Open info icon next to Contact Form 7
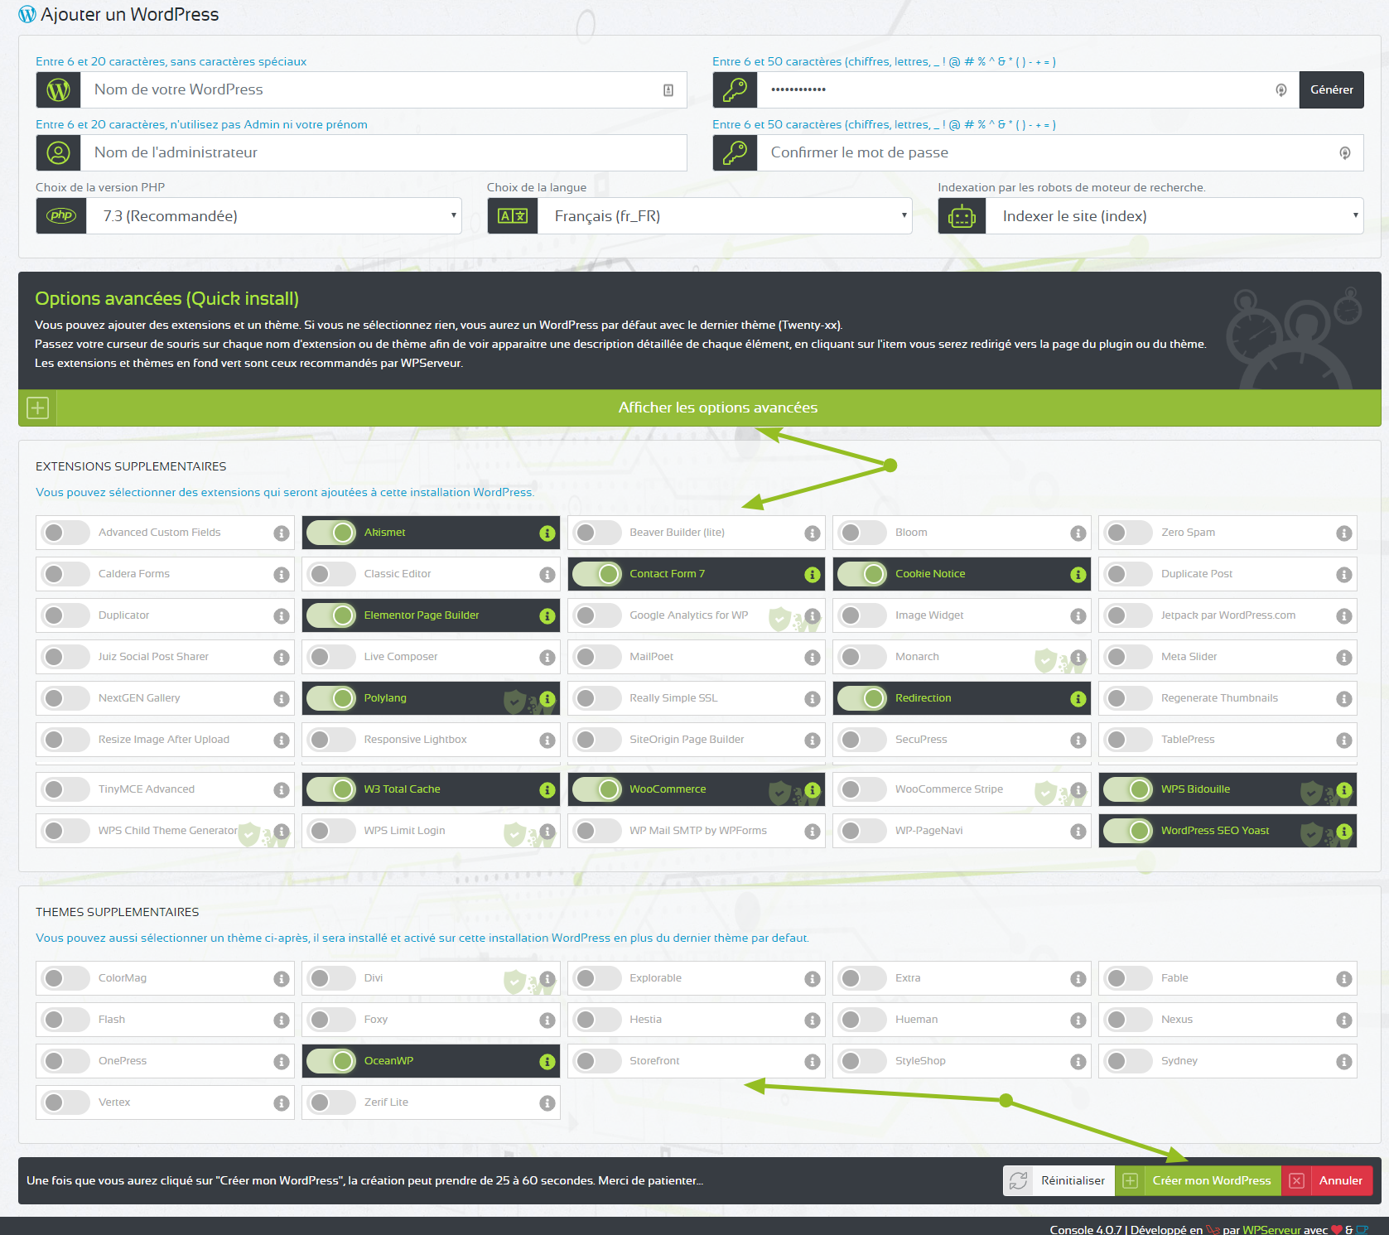The height and width of the screenshot is (1235, 1389). 813,575
